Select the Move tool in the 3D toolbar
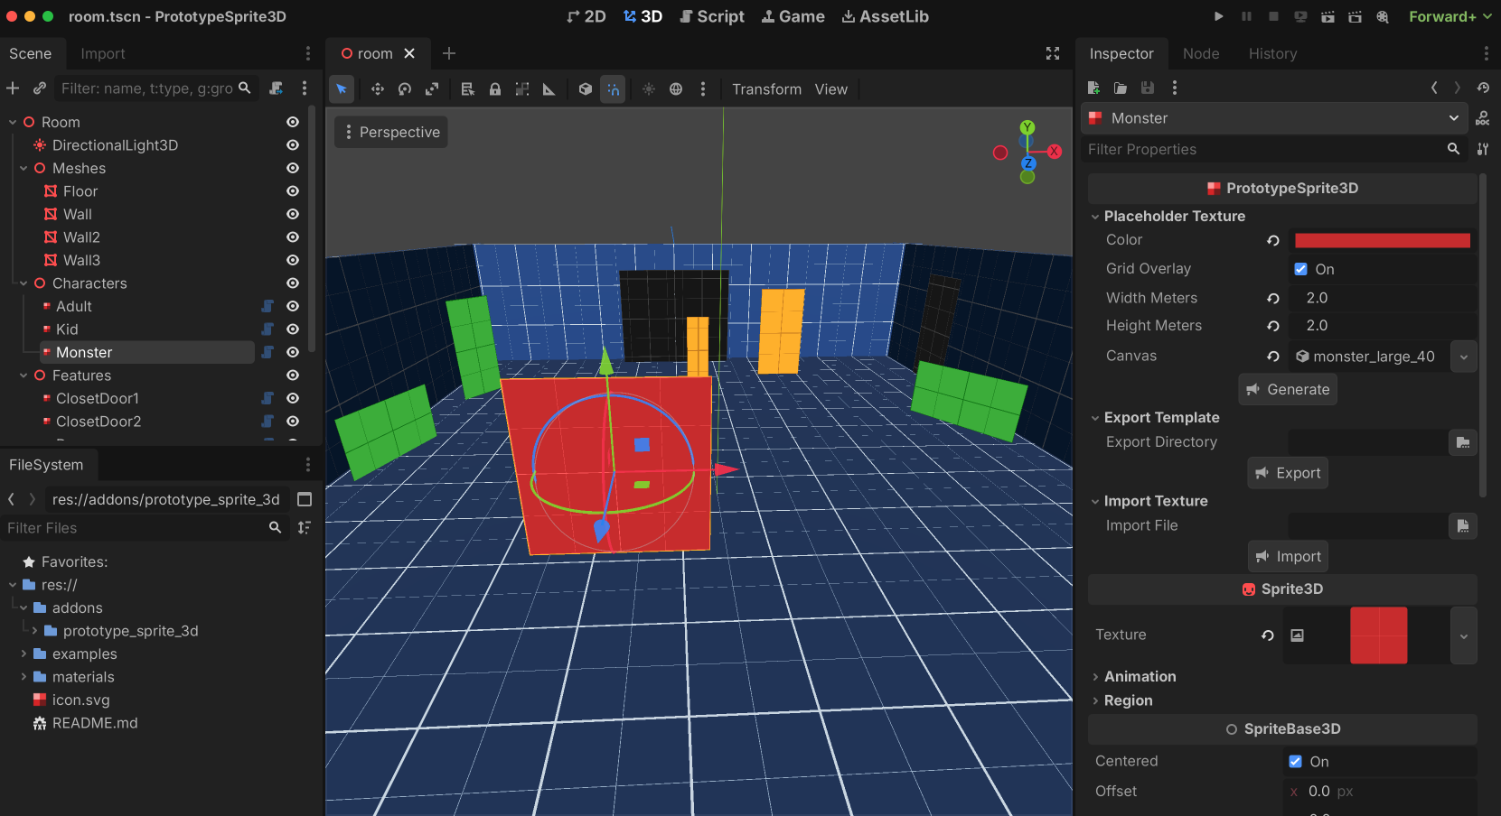 [377, 88]
